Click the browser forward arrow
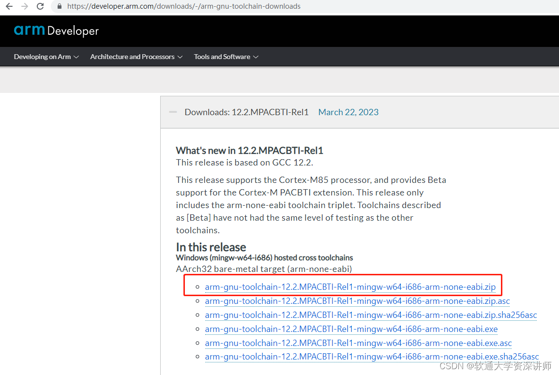The image size is (559, 375). tap(25, 6)
